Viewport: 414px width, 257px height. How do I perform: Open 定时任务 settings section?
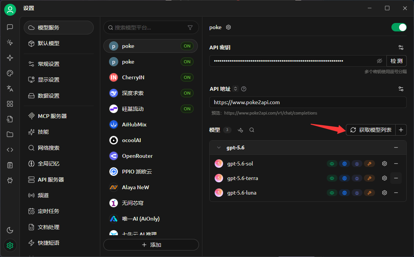59,211
